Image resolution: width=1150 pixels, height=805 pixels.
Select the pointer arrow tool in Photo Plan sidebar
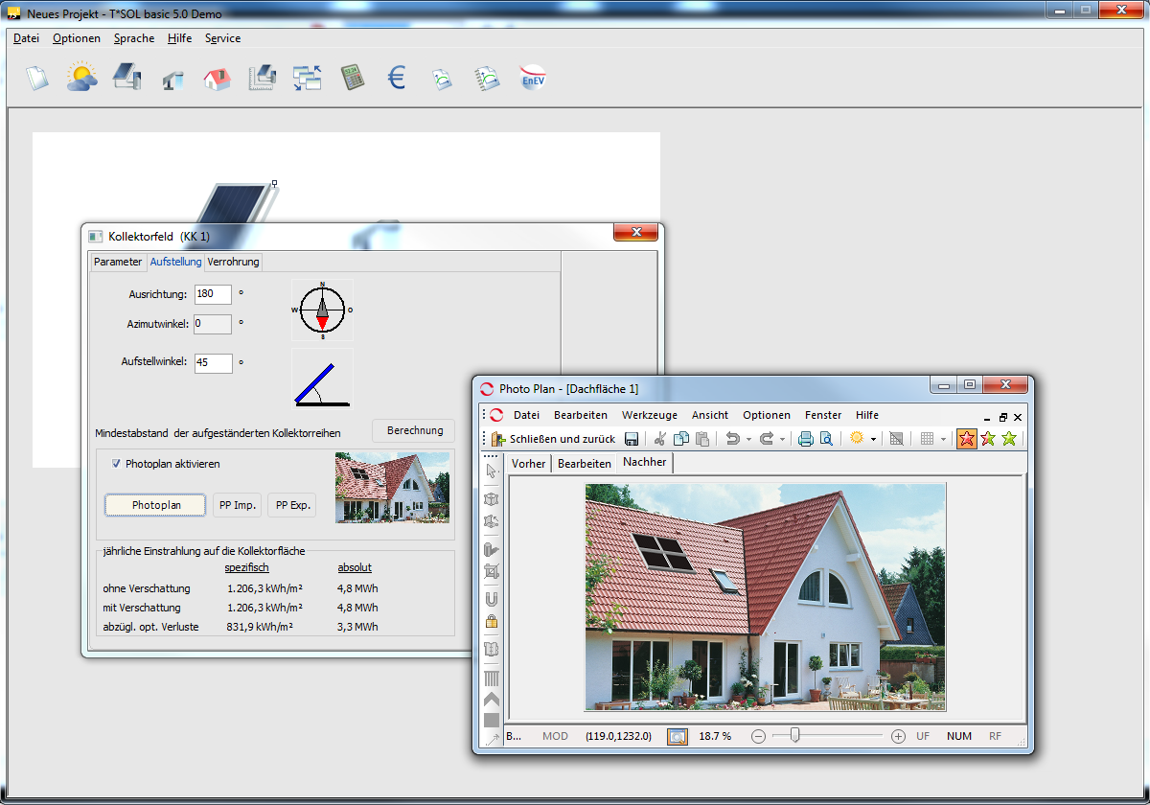point(493,471)
